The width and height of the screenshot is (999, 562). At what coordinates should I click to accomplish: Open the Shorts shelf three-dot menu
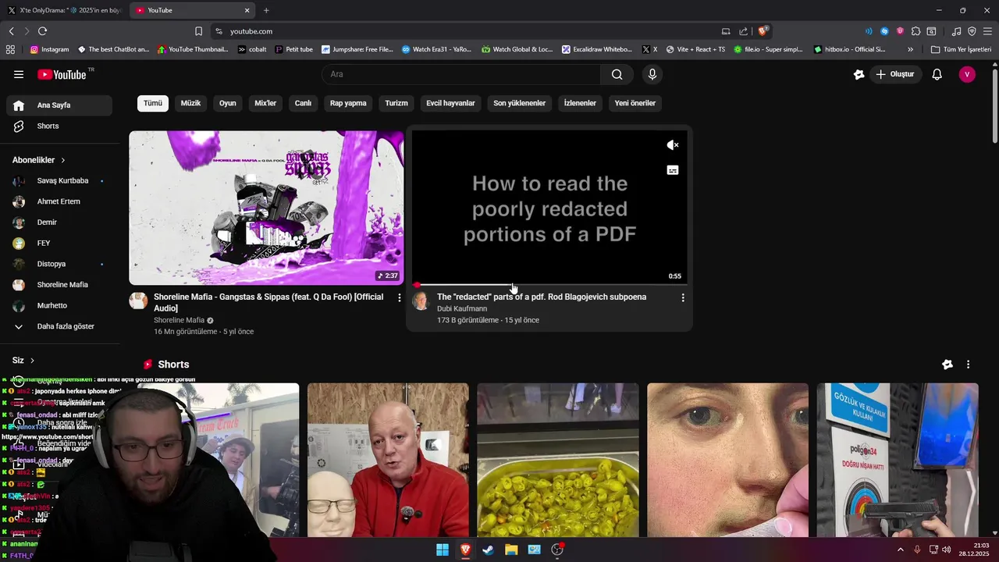click(x=969, y=365)
